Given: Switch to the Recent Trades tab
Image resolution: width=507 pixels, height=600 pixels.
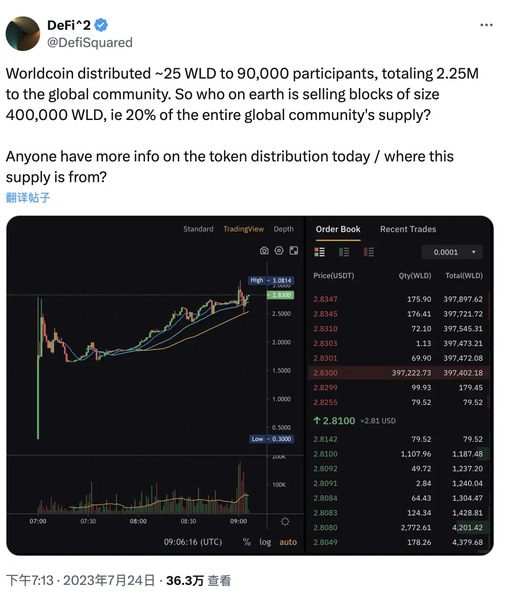Looking at the screenshot, I should [408, 229].
